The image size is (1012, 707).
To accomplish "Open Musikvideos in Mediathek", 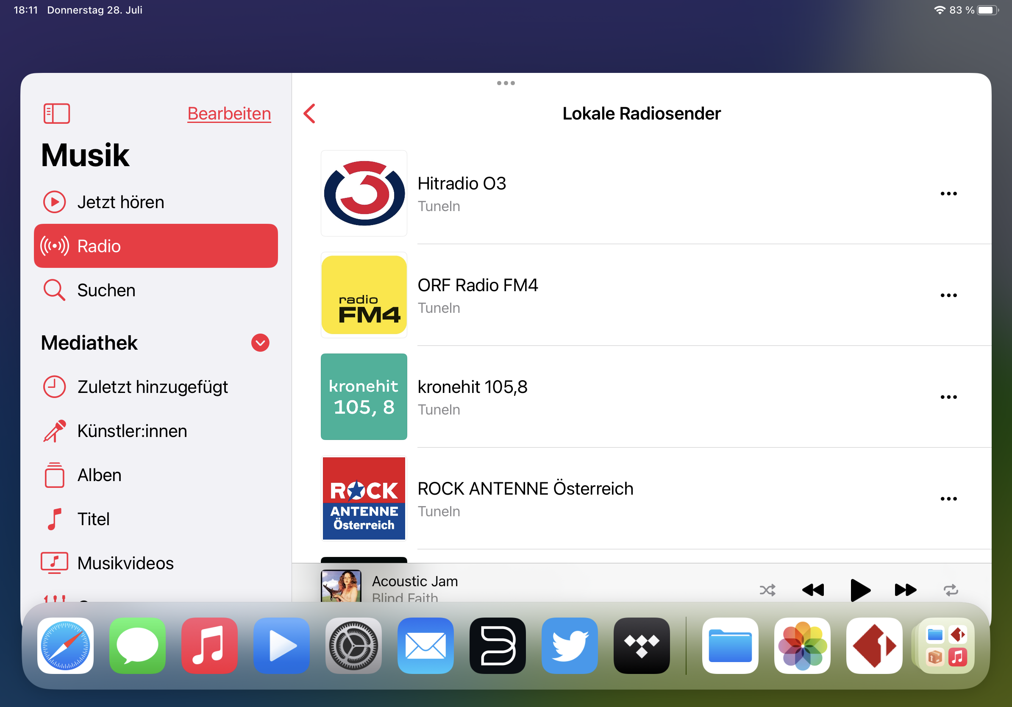I will click(156, 563).
